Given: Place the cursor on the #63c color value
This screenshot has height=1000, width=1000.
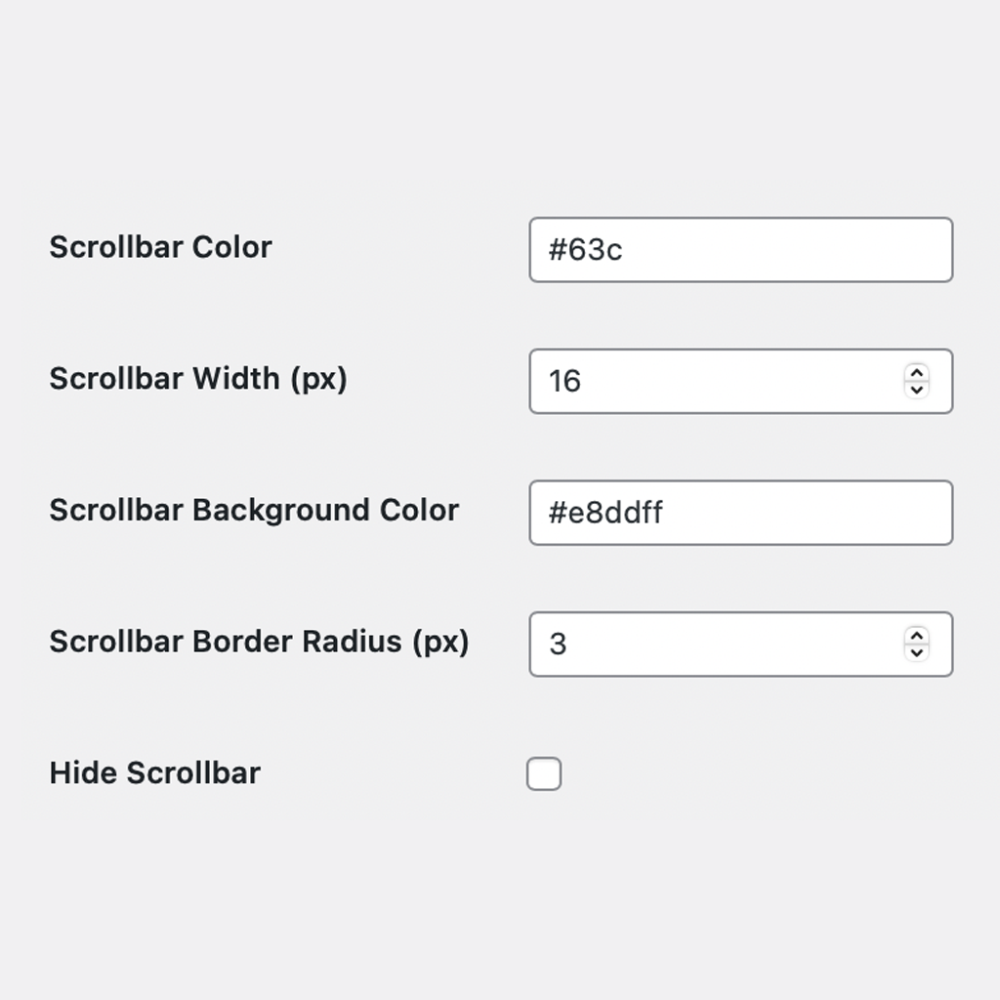Looking at the screenshot, I should (586, 250).
